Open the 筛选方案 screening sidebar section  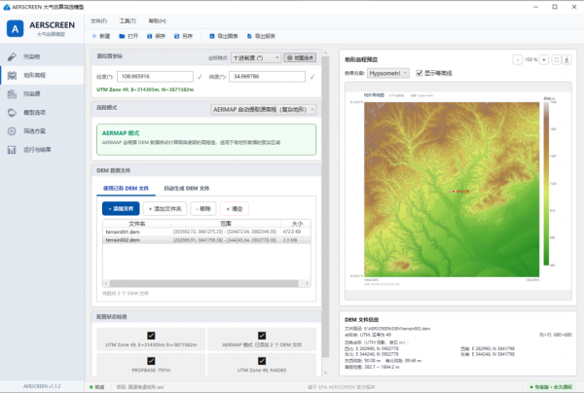click(x=42, y=131)
